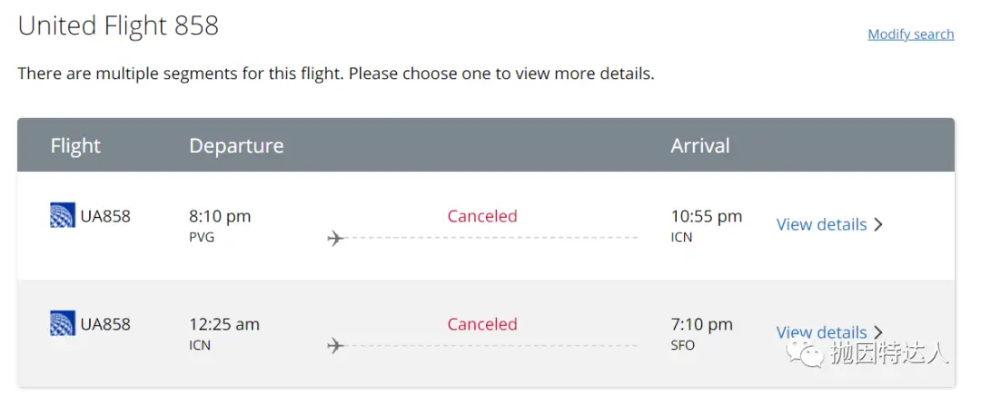Viewport: 981px width, 396px height.
Task: Select the Flight column header
Action: (x=75, y=145)
